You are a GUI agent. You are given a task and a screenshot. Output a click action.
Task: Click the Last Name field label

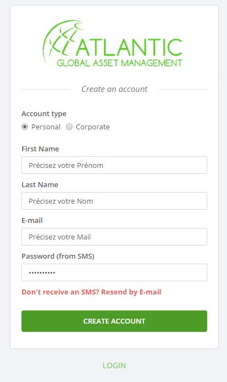tap(40, 184)
